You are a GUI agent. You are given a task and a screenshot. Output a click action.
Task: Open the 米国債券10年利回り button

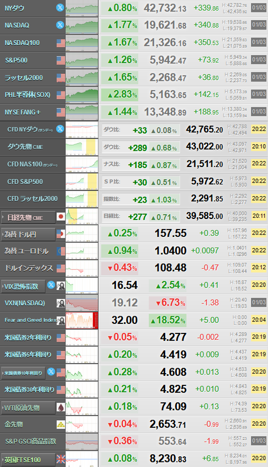pyautogui.click(x=23, y=373)
